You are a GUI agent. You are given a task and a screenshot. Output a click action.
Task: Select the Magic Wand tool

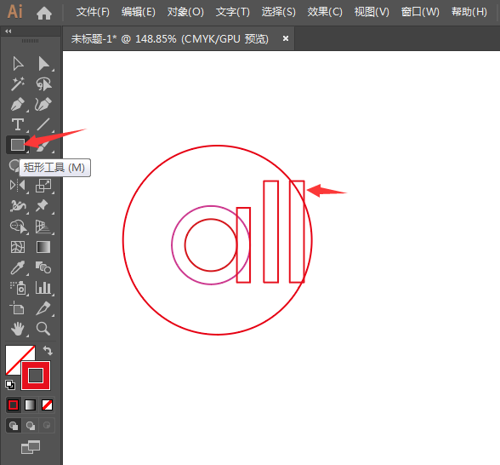18,83
